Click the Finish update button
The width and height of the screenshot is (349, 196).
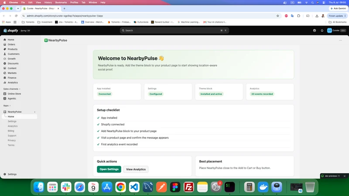(x=337, y=16)
